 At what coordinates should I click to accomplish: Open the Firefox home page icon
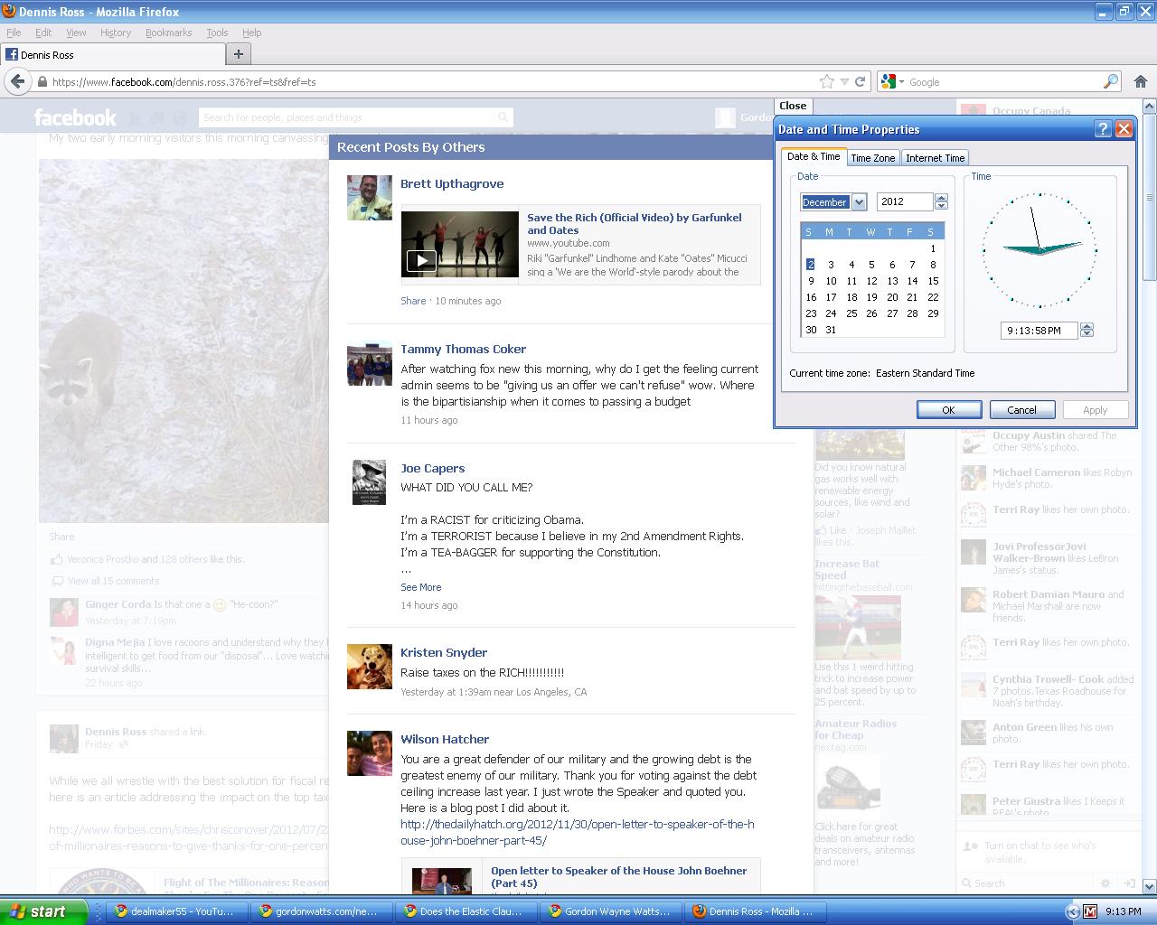click(1141, 81)
